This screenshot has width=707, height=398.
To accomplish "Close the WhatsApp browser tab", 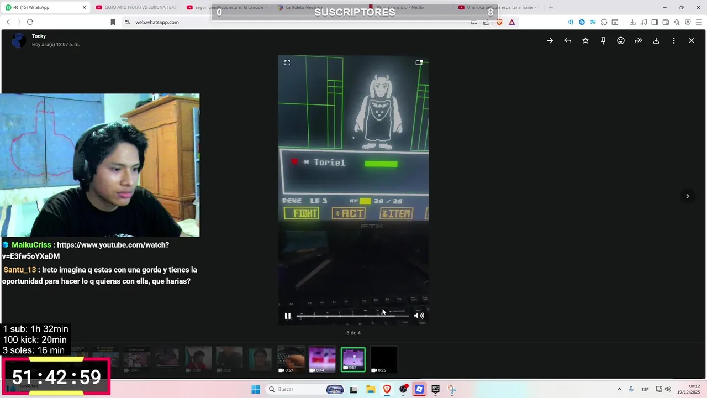I will [x=84, y=7].
